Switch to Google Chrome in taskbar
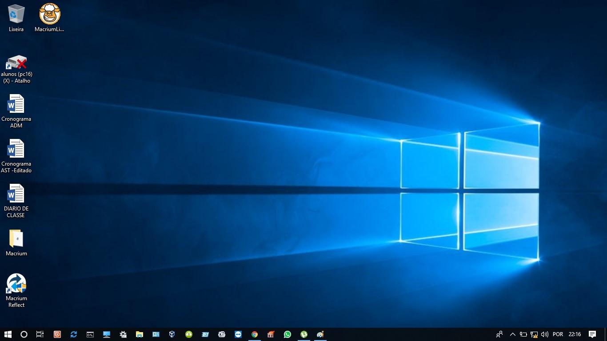This screenshot has height=341, width=607. click(255, 334)
